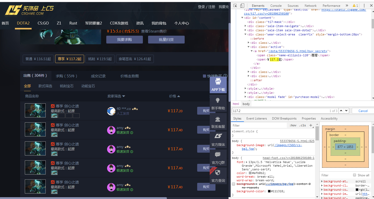Buy the ¥117.20 listing with 购买
Viewport: 374px width, 199px height.
point(206,111)
